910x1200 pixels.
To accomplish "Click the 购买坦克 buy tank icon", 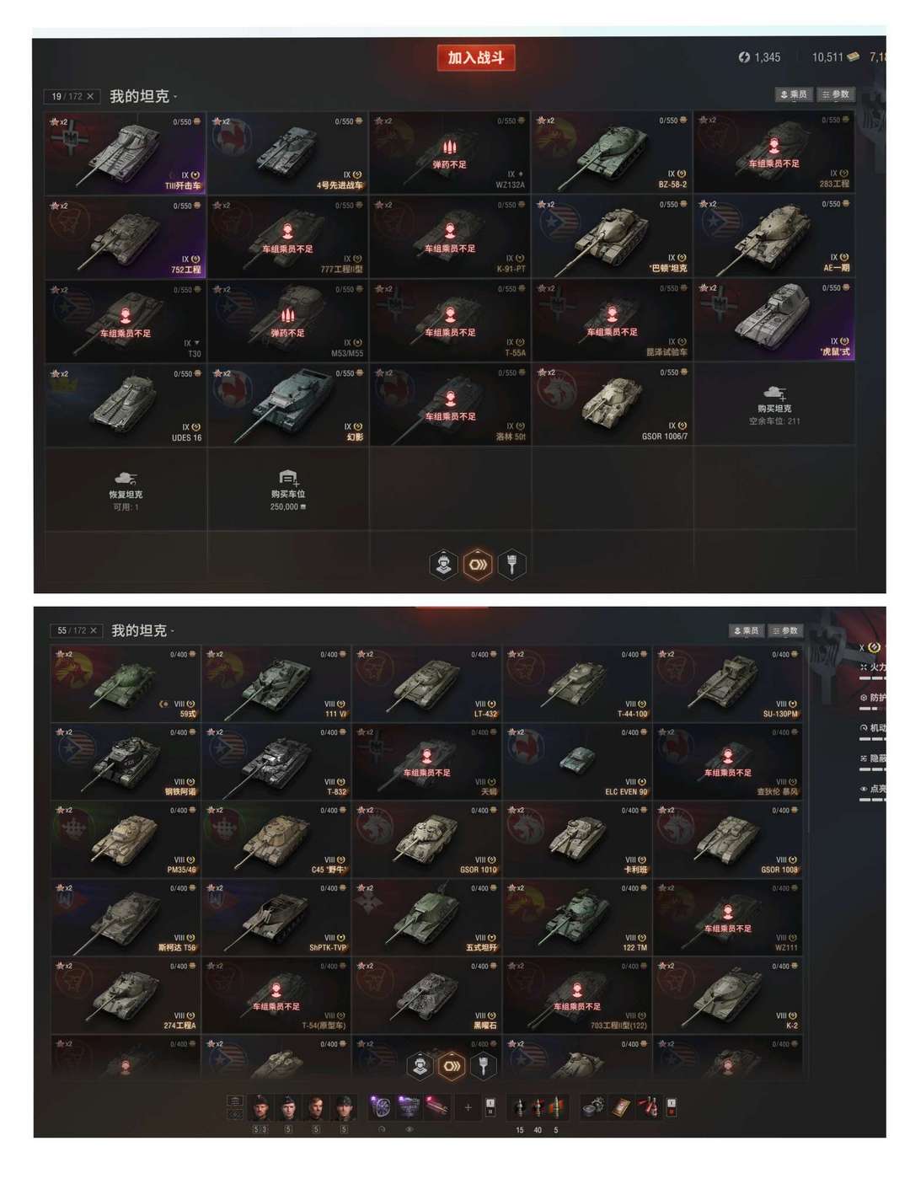I will (774, 393).
